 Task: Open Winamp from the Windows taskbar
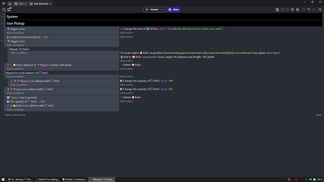point(20,180)
